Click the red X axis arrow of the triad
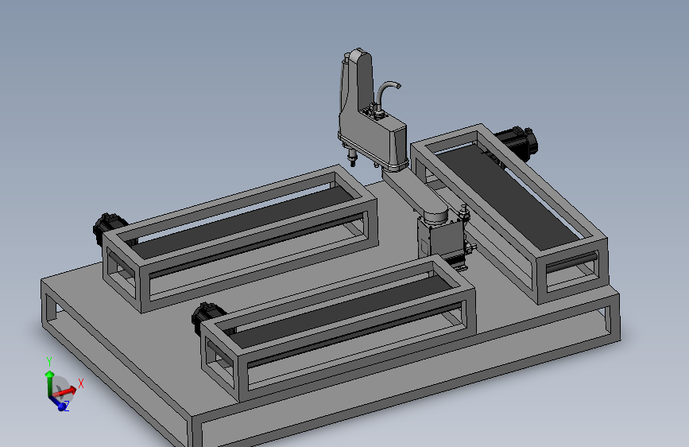 66,391
